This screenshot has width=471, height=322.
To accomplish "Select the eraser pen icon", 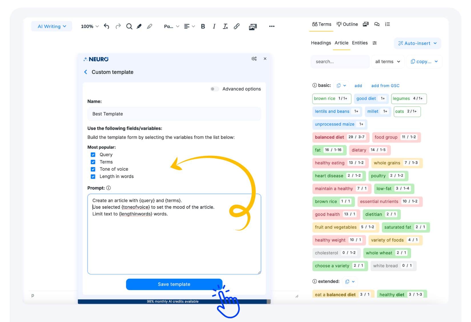I will coord(150,26).
